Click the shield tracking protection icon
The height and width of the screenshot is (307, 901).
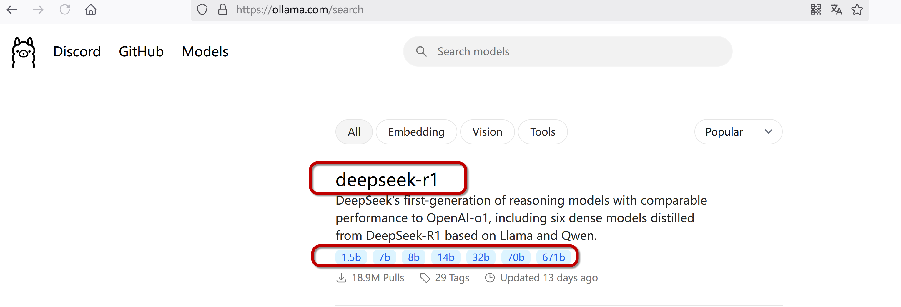coord(202,9)
